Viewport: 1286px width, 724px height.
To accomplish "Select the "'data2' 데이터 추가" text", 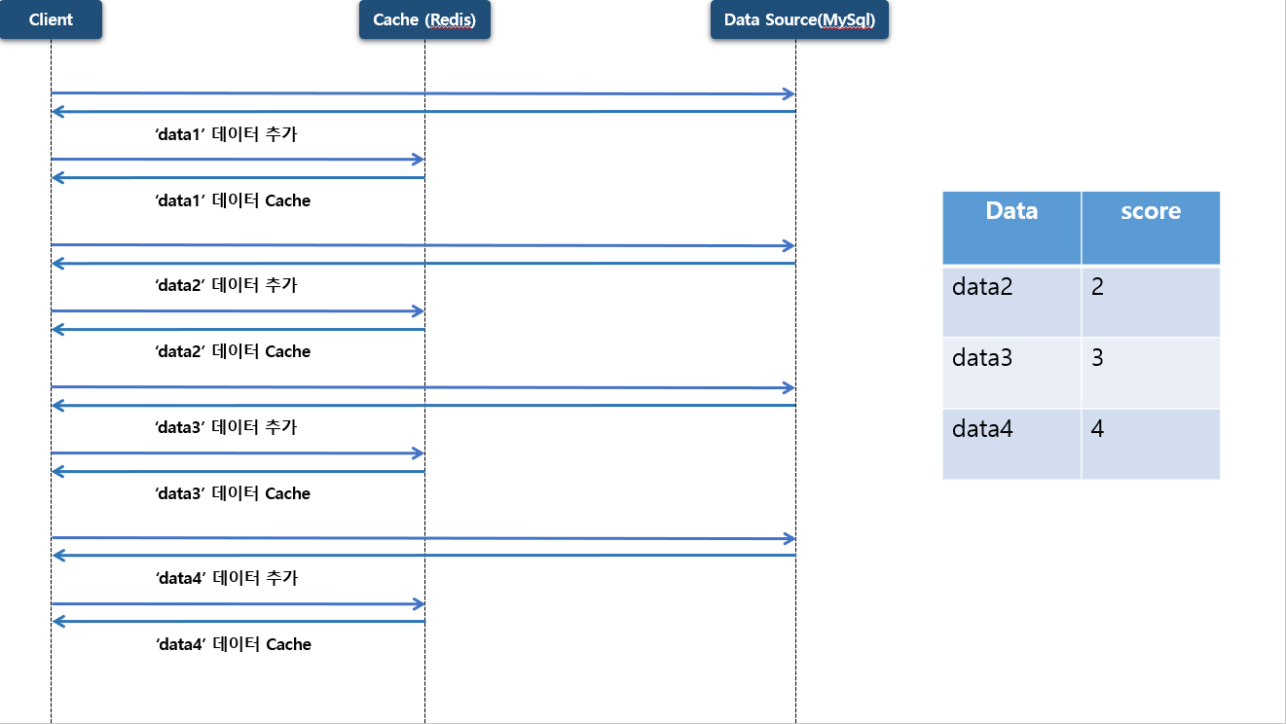I will coord(226,285).
